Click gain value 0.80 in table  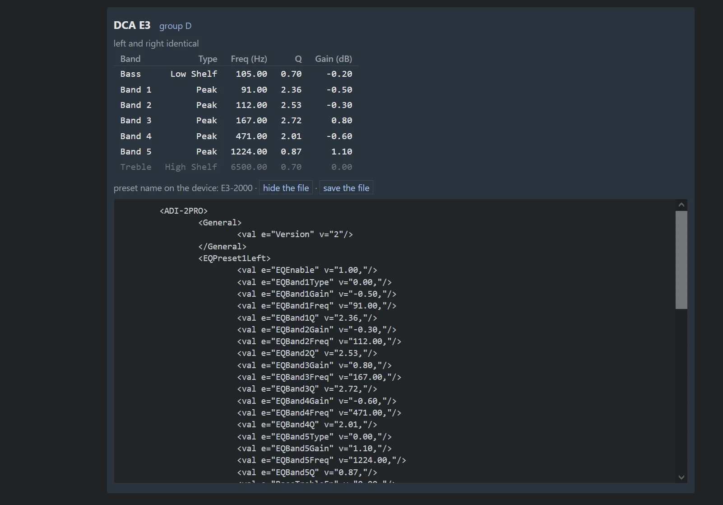coord(342,121)
